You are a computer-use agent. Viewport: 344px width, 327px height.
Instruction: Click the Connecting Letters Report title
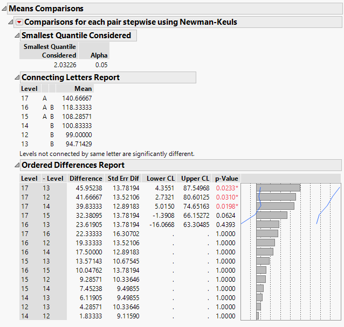(70, 77)
